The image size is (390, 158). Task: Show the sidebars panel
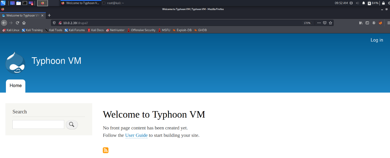point(367,23)
